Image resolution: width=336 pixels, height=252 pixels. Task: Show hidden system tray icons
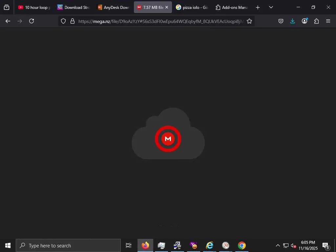(278, 245)
